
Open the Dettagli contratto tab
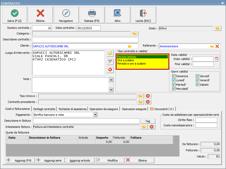pos(44,109)
